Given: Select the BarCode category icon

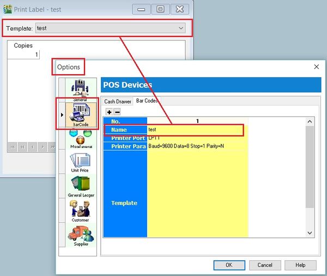Looking at the screenshot, I should pyautogui.click(x=80, y=113).
